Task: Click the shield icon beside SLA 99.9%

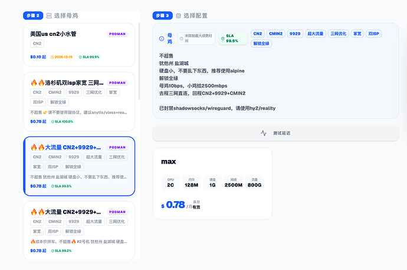Action: [x=80, y=57]
